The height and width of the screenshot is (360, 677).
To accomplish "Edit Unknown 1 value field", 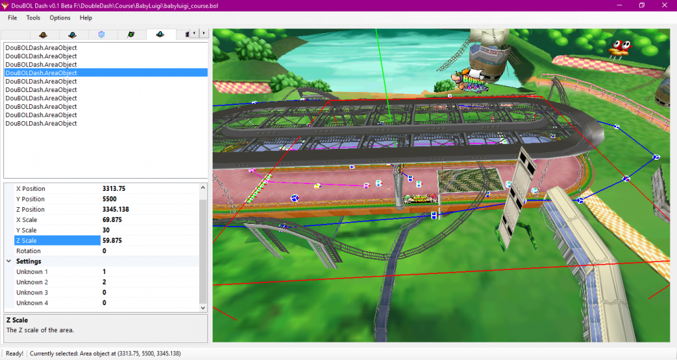I will [x=150, y=271].
